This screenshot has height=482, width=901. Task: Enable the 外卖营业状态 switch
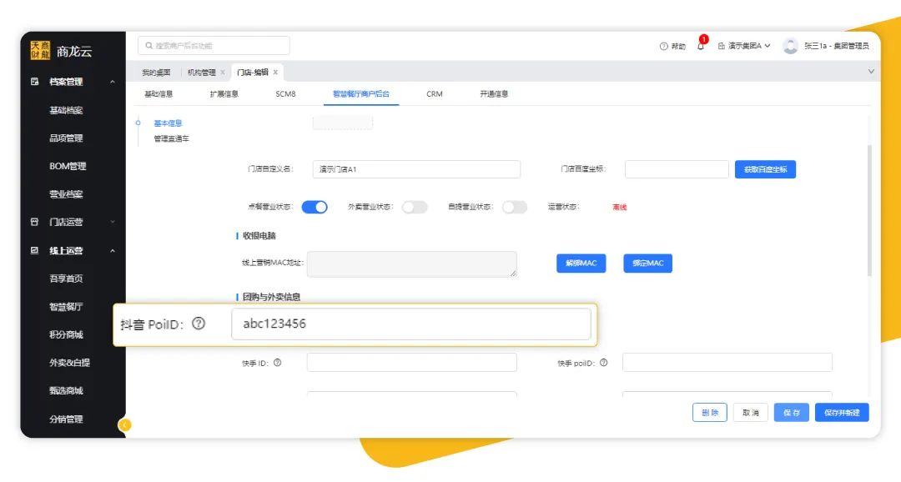[415, 207]
